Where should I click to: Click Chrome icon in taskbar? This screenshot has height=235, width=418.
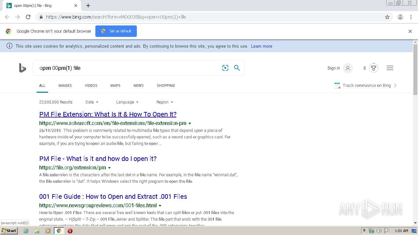[x=59, y=231]
